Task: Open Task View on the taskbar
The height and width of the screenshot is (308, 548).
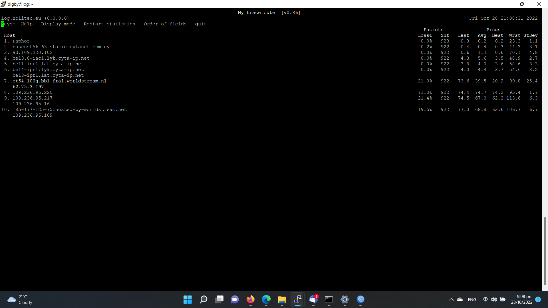Action: click(219, 299)
